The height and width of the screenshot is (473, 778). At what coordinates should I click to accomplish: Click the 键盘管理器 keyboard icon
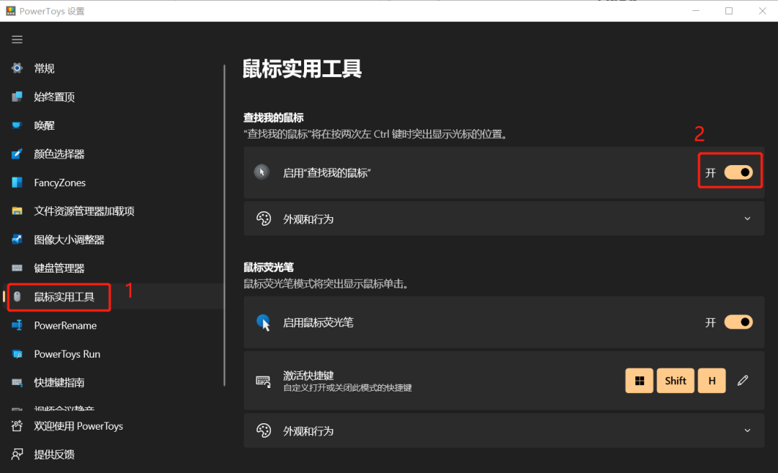17,268
